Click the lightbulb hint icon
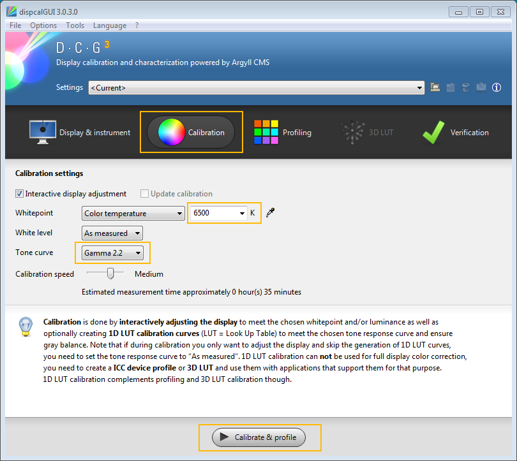 pos(25,326)
